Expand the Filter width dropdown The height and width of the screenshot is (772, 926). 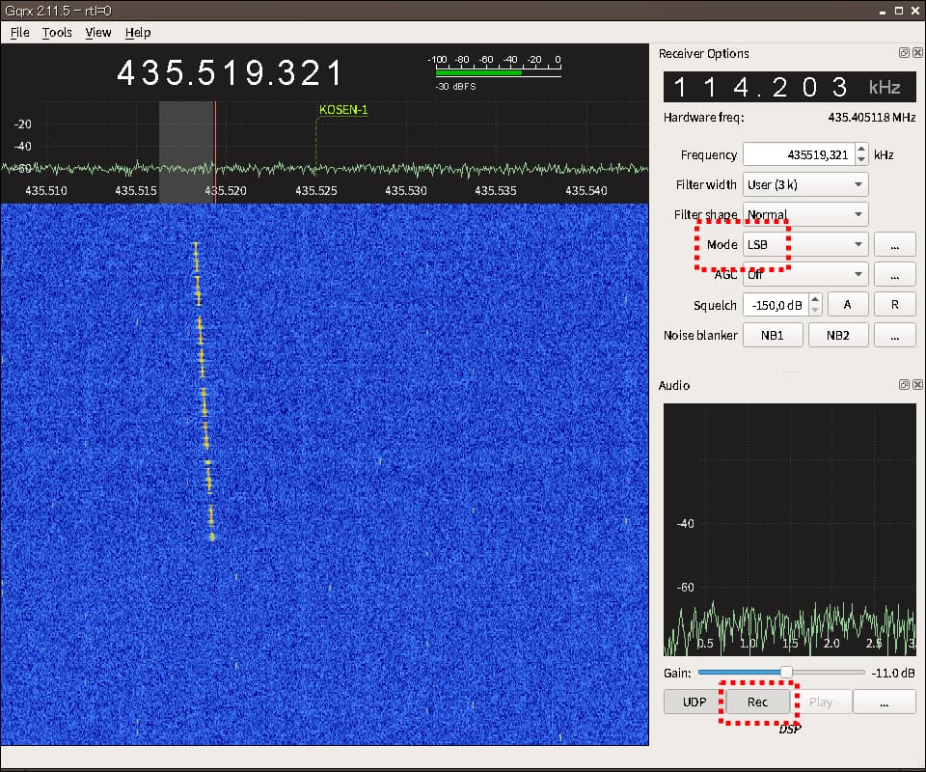pos(804,184)
